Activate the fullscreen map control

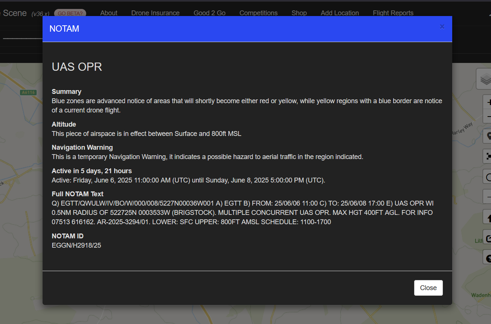pos(487,156)
